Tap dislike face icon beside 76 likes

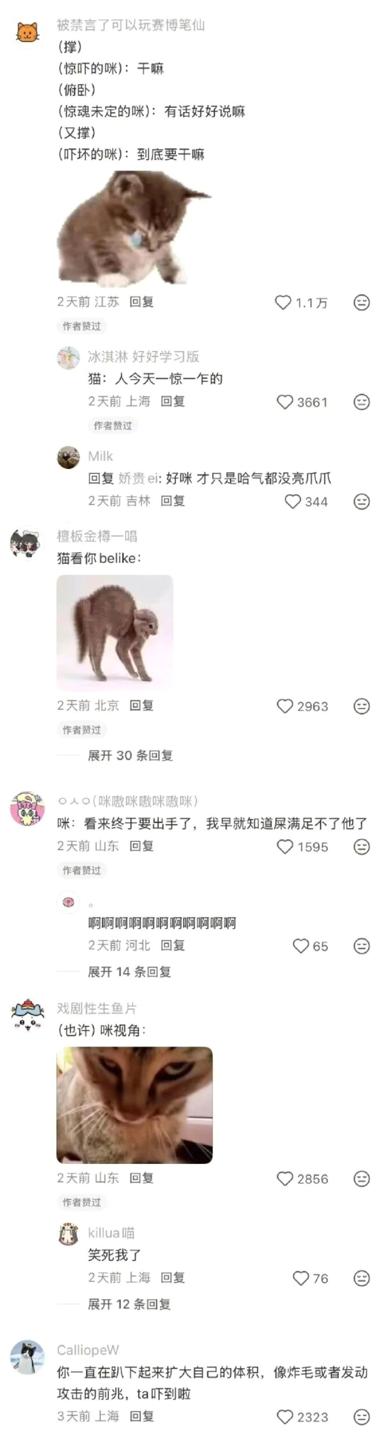(x=362, y=1278)
